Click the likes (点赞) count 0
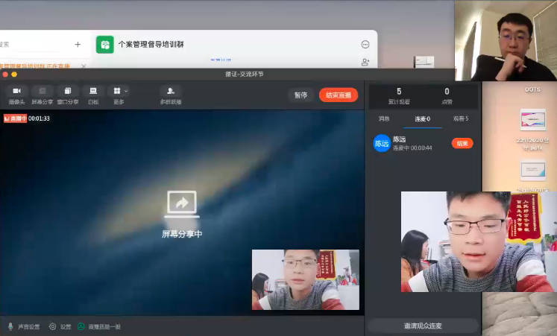This screenshot has height=336, width=557. (447, 92)
